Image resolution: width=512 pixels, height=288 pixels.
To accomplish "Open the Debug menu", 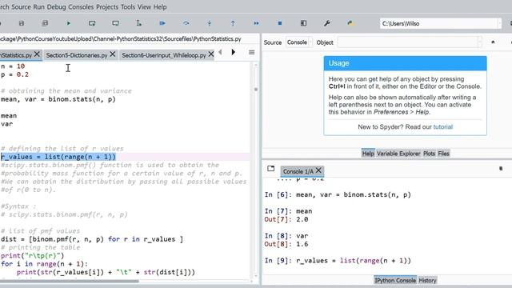I will [x=56, y=7].
